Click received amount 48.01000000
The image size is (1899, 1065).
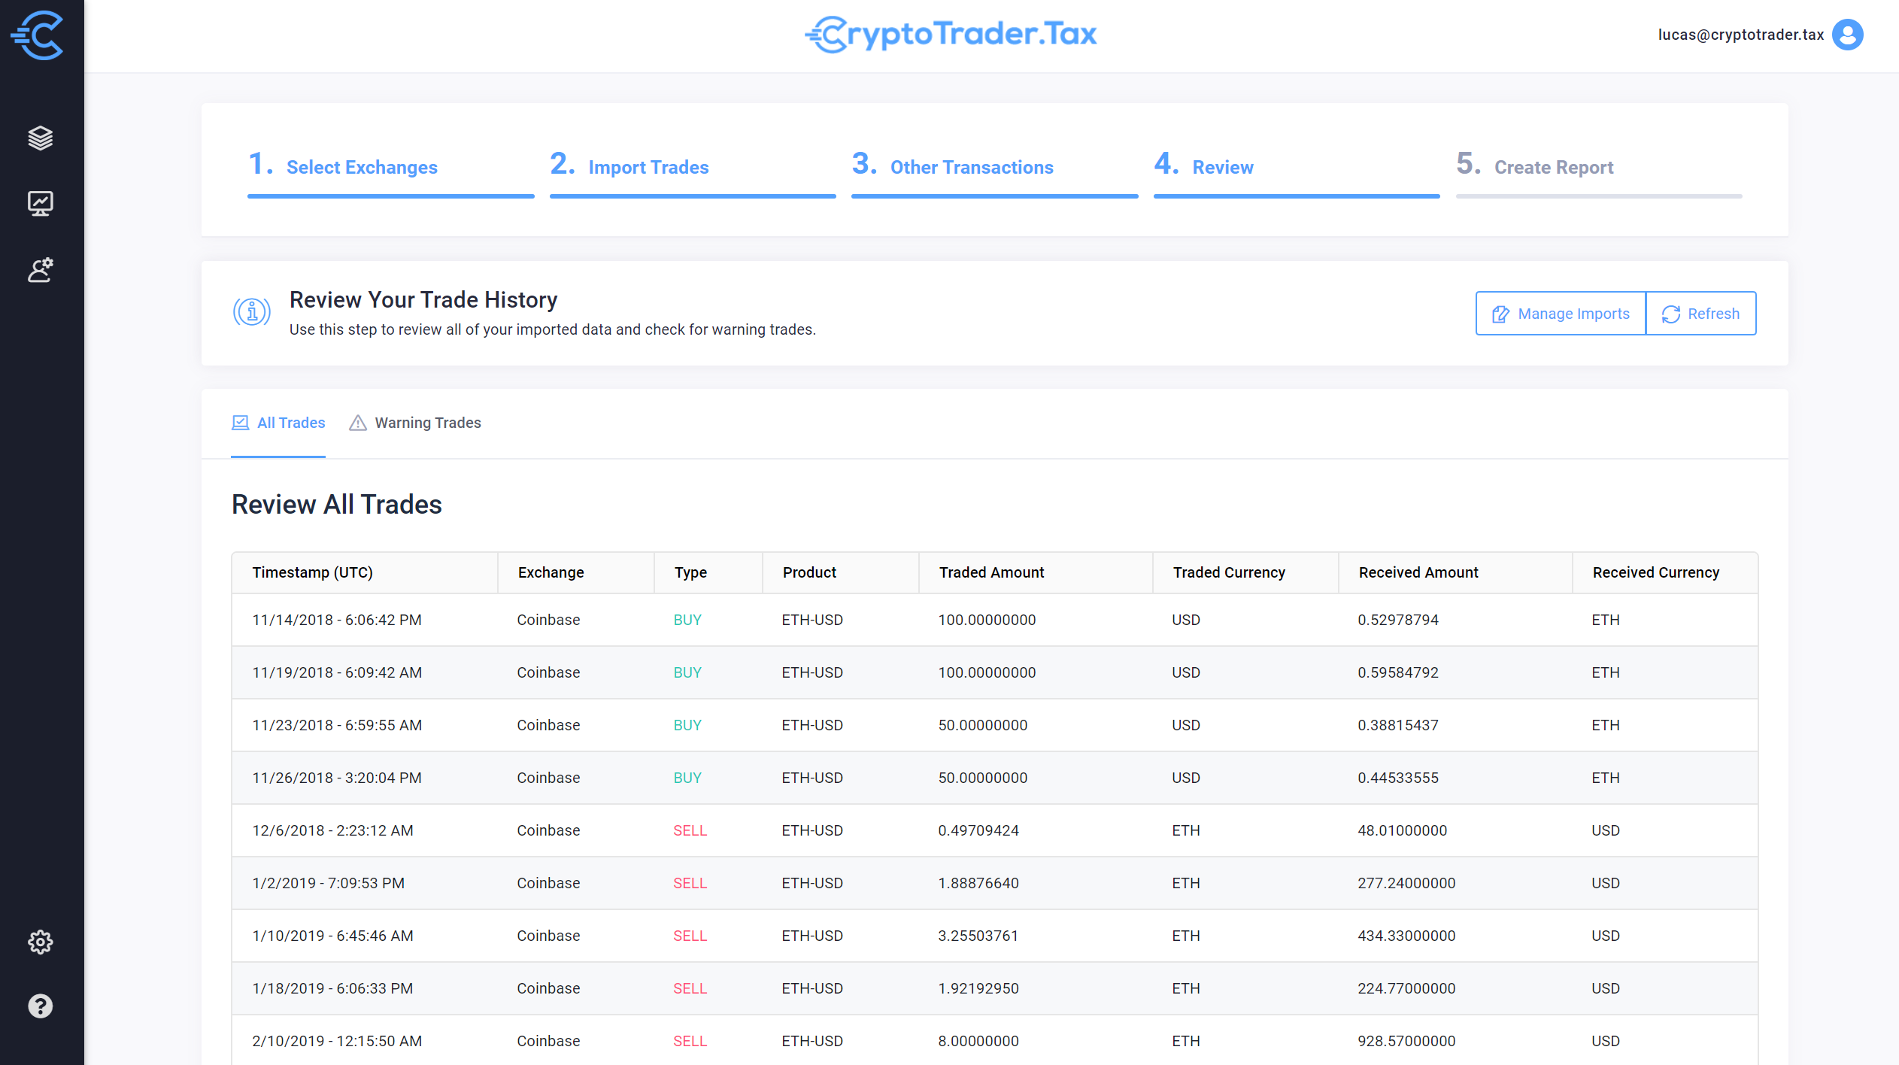tap(1403, 830)
